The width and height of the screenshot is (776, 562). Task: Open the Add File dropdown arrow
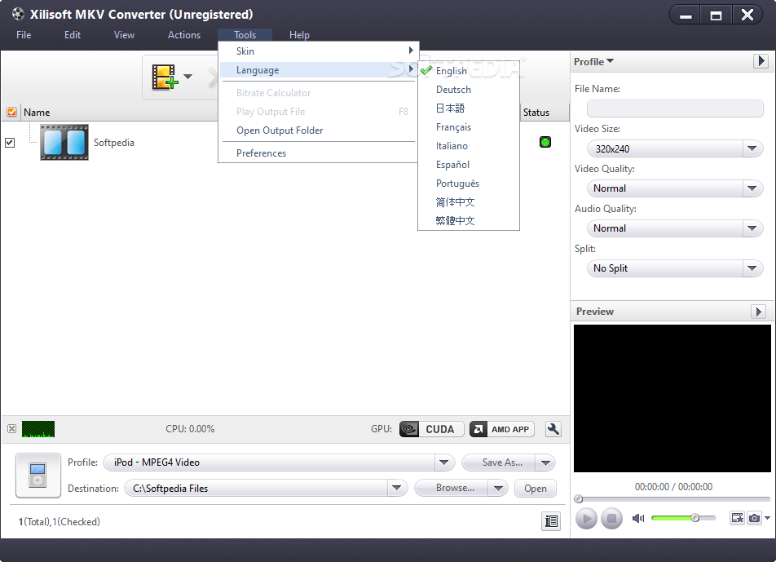(x=187, y=76)
